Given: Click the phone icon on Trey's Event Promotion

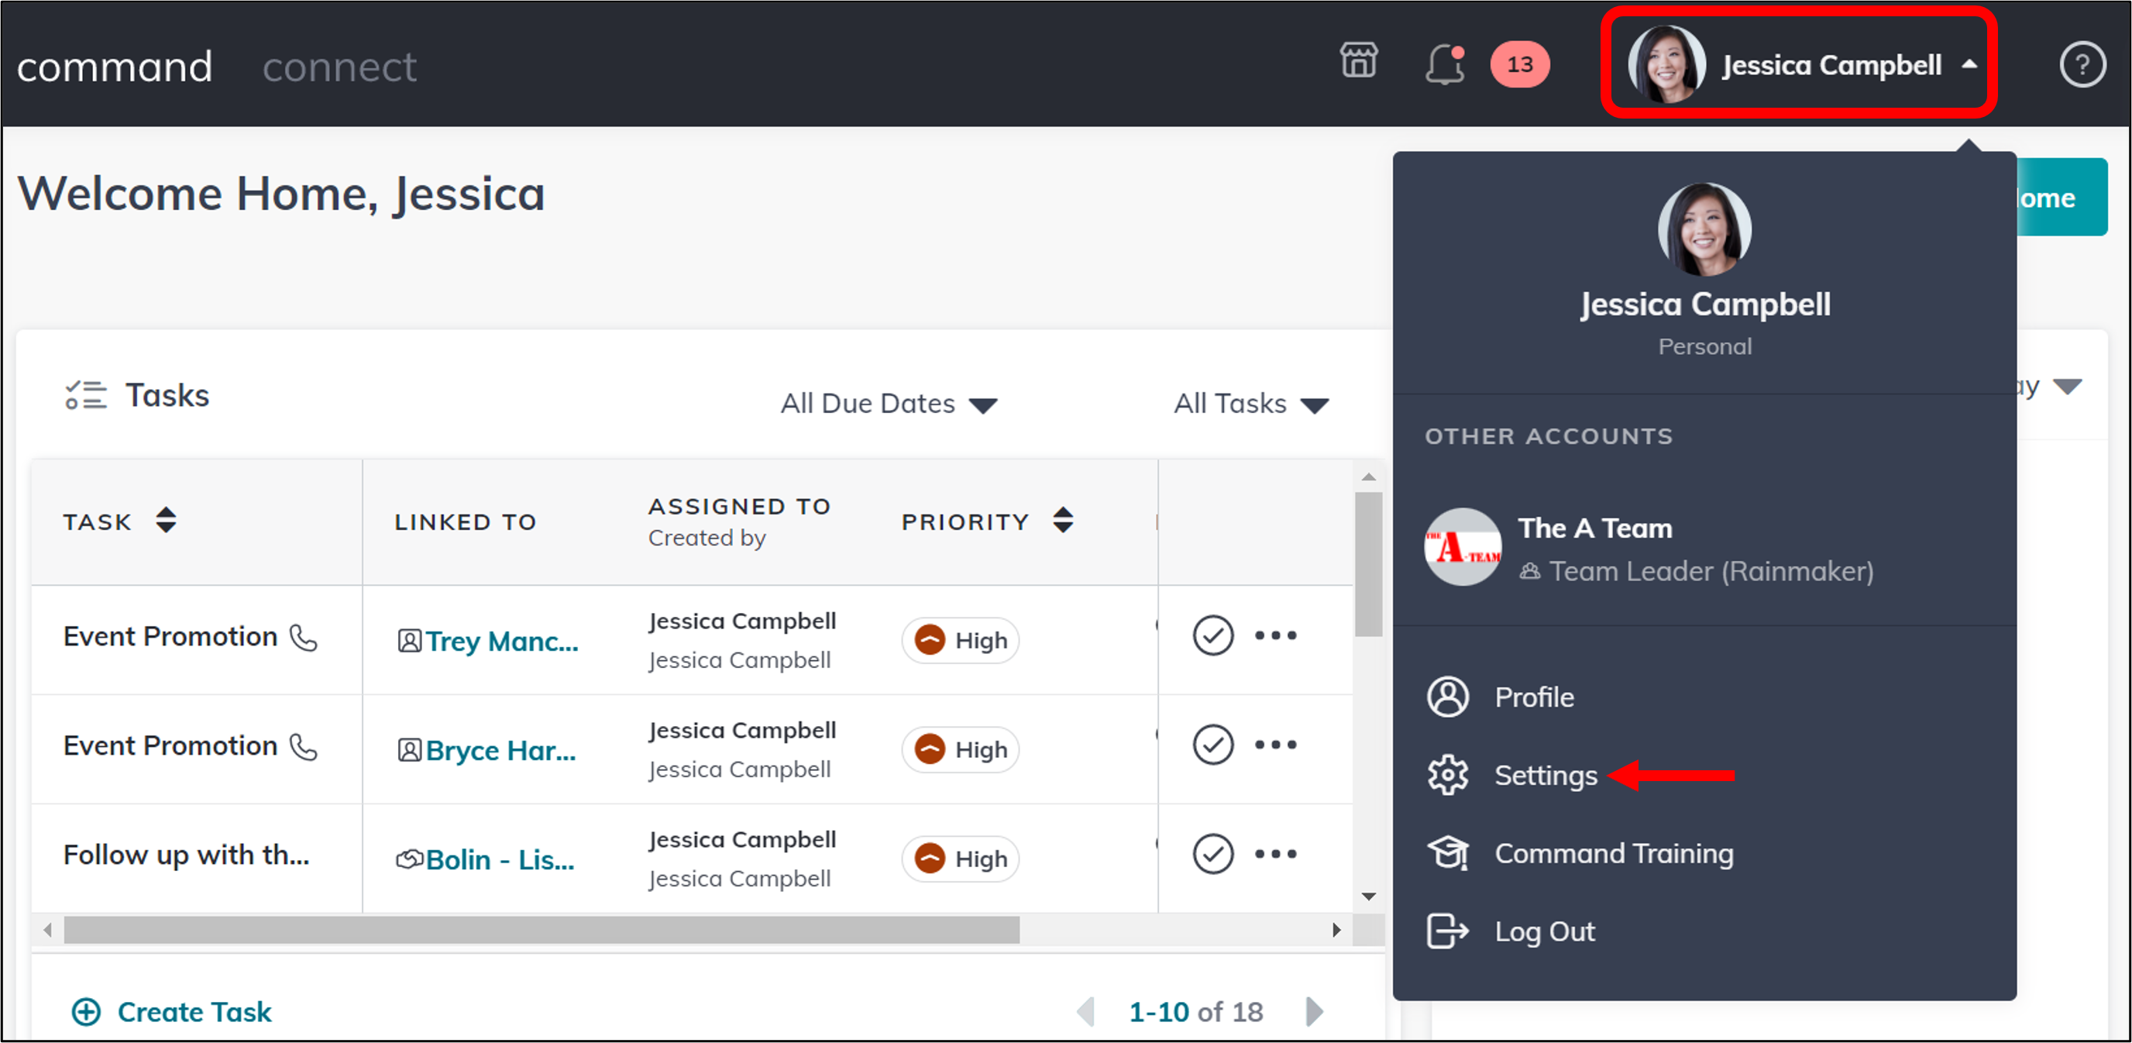Looking at the screenshot, I should tap(304, 638).
